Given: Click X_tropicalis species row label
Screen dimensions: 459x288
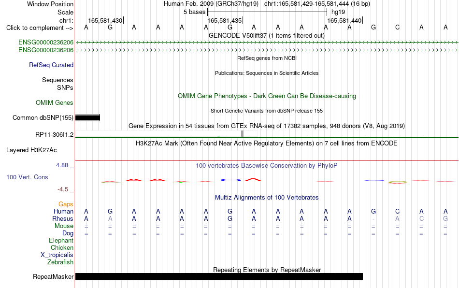Looking at the screenshot, I should pos(57,255).
